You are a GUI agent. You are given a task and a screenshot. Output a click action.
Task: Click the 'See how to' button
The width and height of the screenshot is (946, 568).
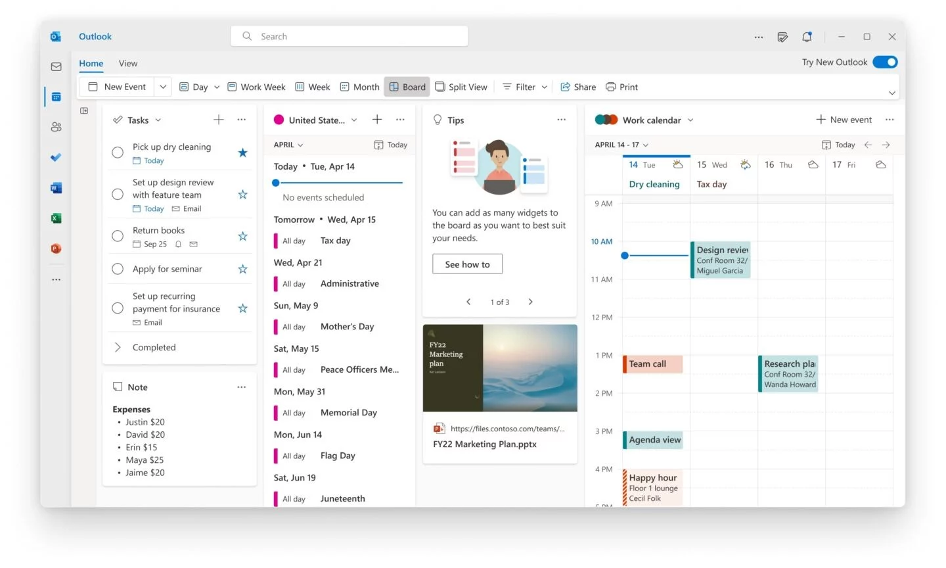pos(467,264)
